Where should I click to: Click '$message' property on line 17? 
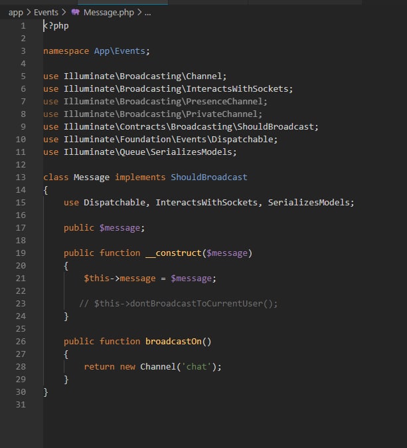tap(120, 228)
